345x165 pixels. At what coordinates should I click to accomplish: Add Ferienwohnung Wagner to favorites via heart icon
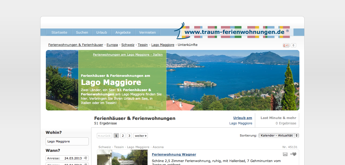[x=293, y=154]
